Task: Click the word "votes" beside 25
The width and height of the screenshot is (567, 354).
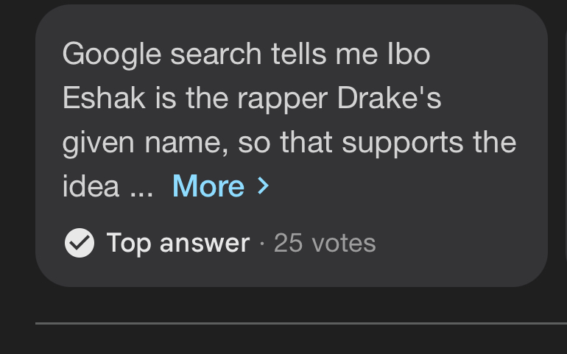Action: click(x=343, y=243)
